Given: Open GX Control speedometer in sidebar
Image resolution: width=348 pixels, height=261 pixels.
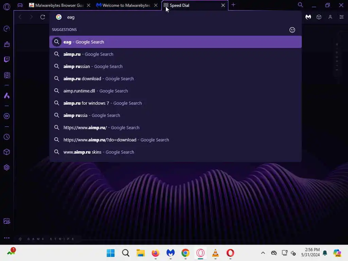Looking at the screenshot, I should pos(7,29).
